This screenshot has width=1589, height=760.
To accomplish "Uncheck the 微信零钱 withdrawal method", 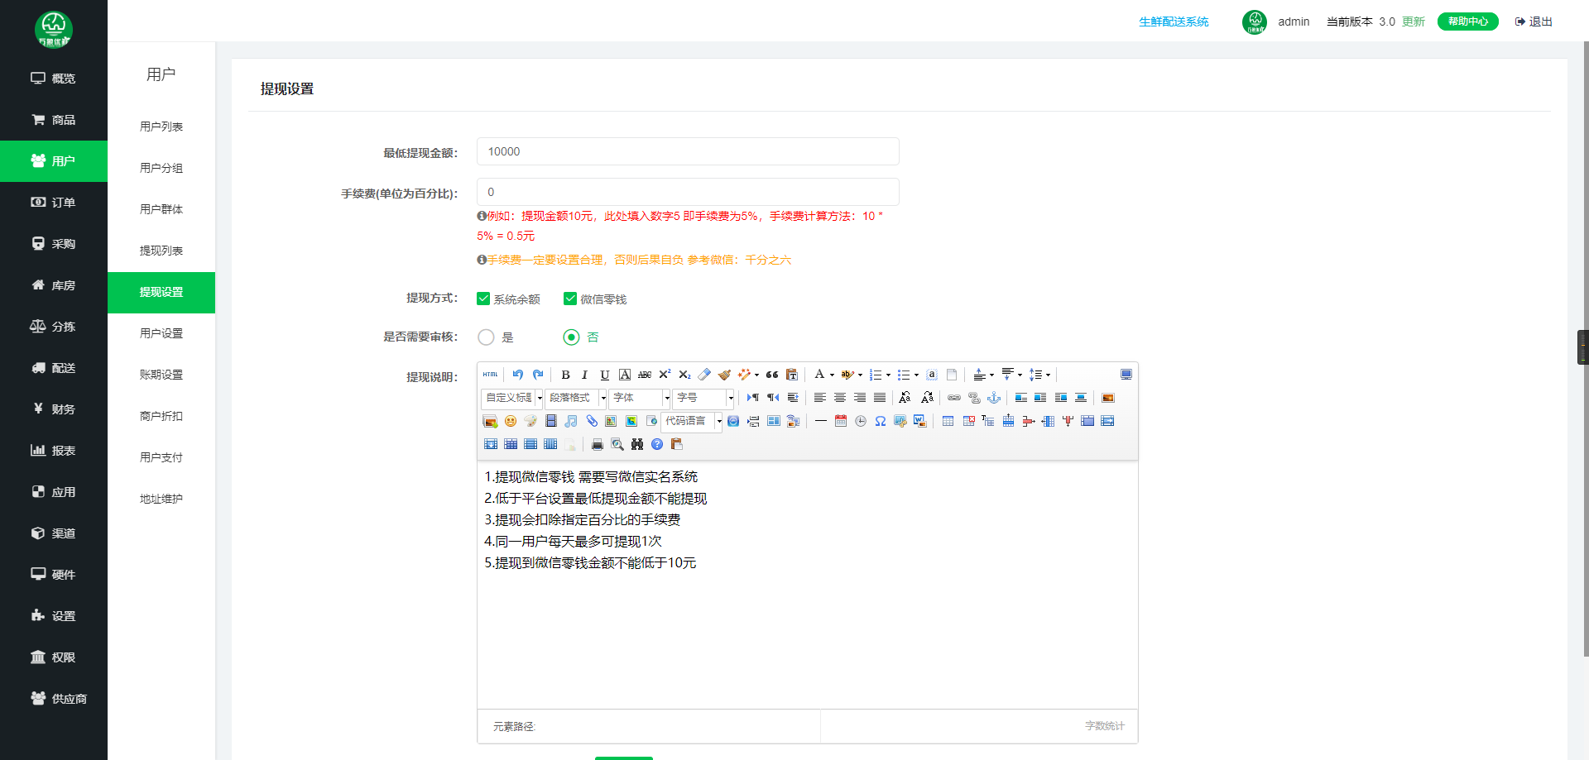I will (x=569, y=299).
